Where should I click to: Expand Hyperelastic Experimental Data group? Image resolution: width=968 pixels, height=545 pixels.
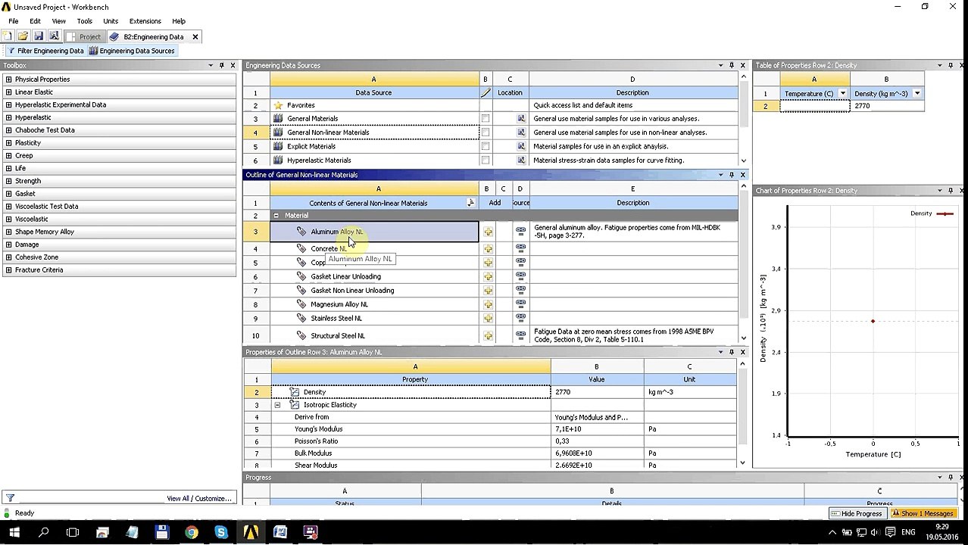(x=8, y=105)
